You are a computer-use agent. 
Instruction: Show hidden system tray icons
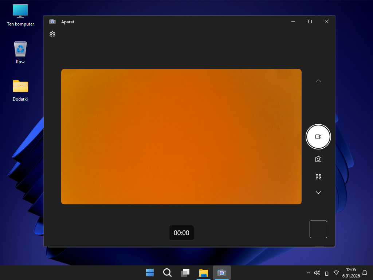[309, 273]
